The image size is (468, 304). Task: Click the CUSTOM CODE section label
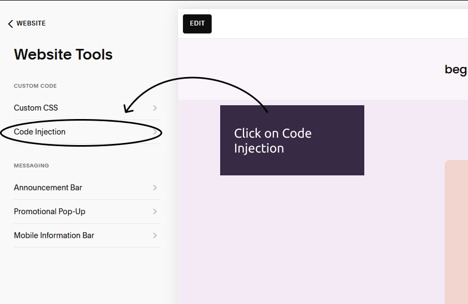click(x=35, y=86)
